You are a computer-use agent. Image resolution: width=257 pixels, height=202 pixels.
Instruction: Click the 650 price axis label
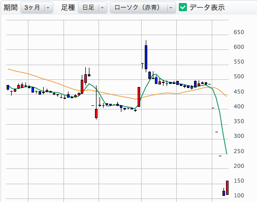click(239, 32)
